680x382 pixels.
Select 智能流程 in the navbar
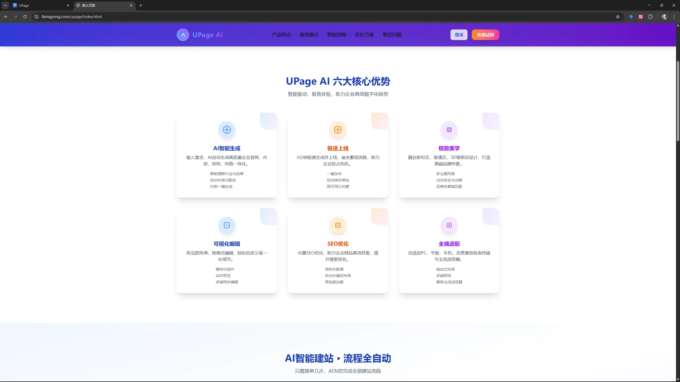coord(337,35)
